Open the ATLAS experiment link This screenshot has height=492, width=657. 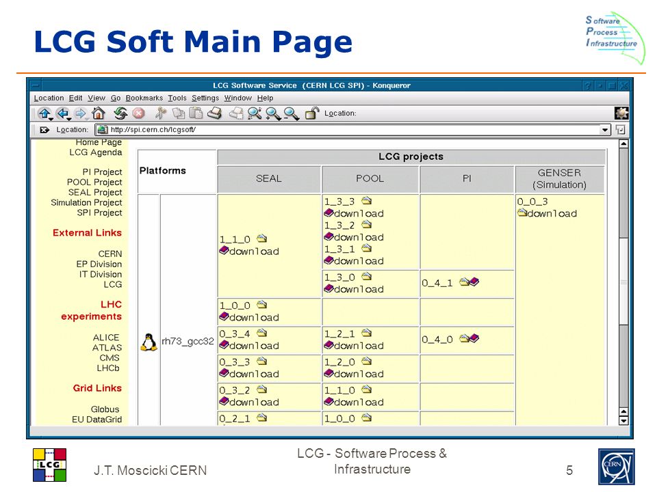[x=107, y=348]
